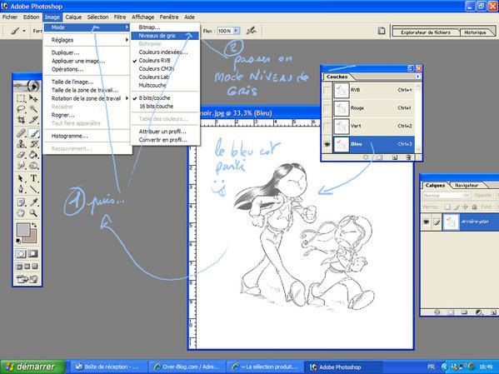Switch to the Navigateur tab
The image size is (499, 374).
tap(467, 185)
